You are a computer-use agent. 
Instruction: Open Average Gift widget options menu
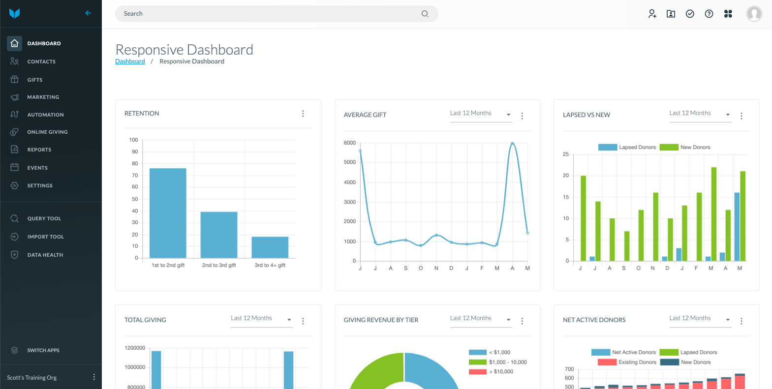pos(522,116)
